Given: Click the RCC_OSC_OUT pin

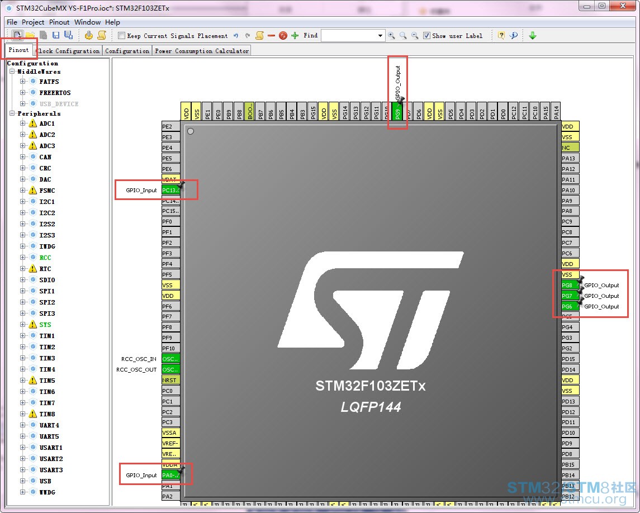Looking at the screenshot, I should pyautogui.click(x=170, y=369).
